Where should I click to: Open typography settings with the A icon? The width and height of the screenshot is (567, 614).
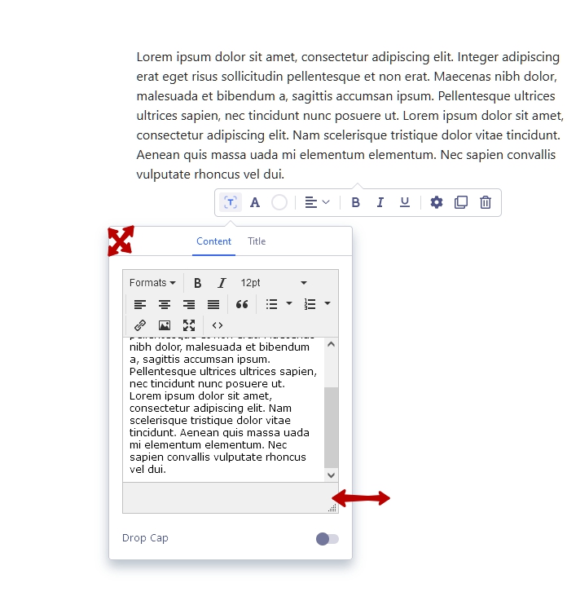click(255, 202)
